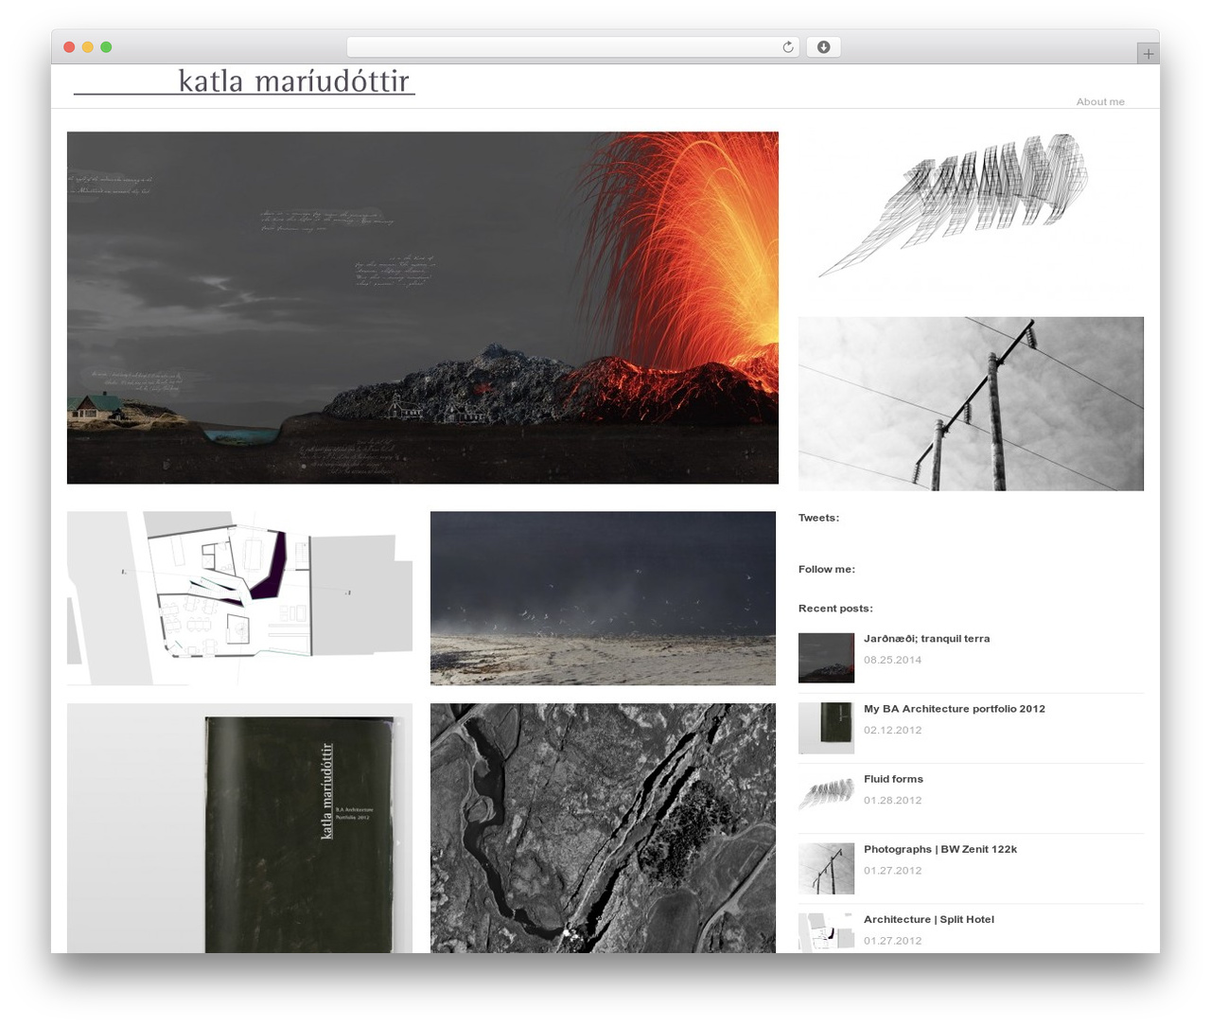Minimize the window with yellow button
This screenshot has height=1026, width=1211.
[x=87, y=47]
